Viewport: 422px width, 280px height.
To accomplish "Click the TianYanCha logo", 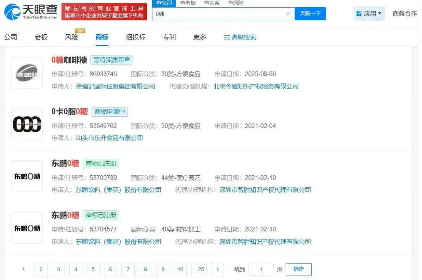I will [x=31, y=12].
